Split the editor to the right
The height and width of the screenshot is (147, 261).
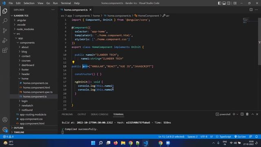coord(251,10)
